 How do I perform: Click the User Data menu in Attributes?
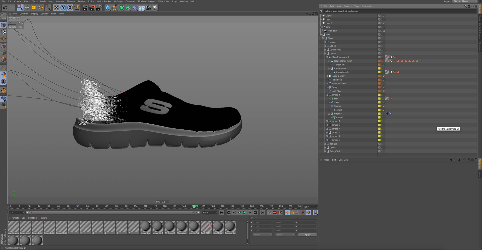(x=343, y=160)
